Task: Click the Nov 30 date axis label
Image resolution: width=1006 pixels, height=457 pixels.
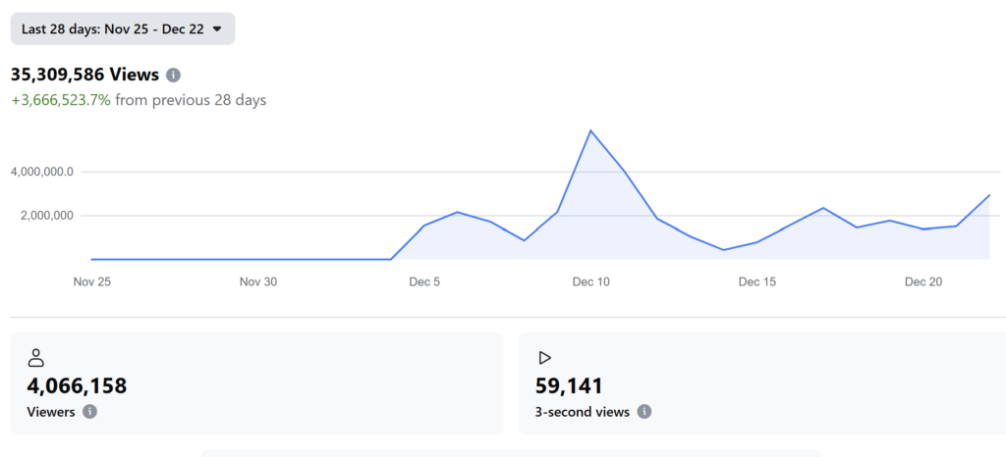Action: click(257, 282)
